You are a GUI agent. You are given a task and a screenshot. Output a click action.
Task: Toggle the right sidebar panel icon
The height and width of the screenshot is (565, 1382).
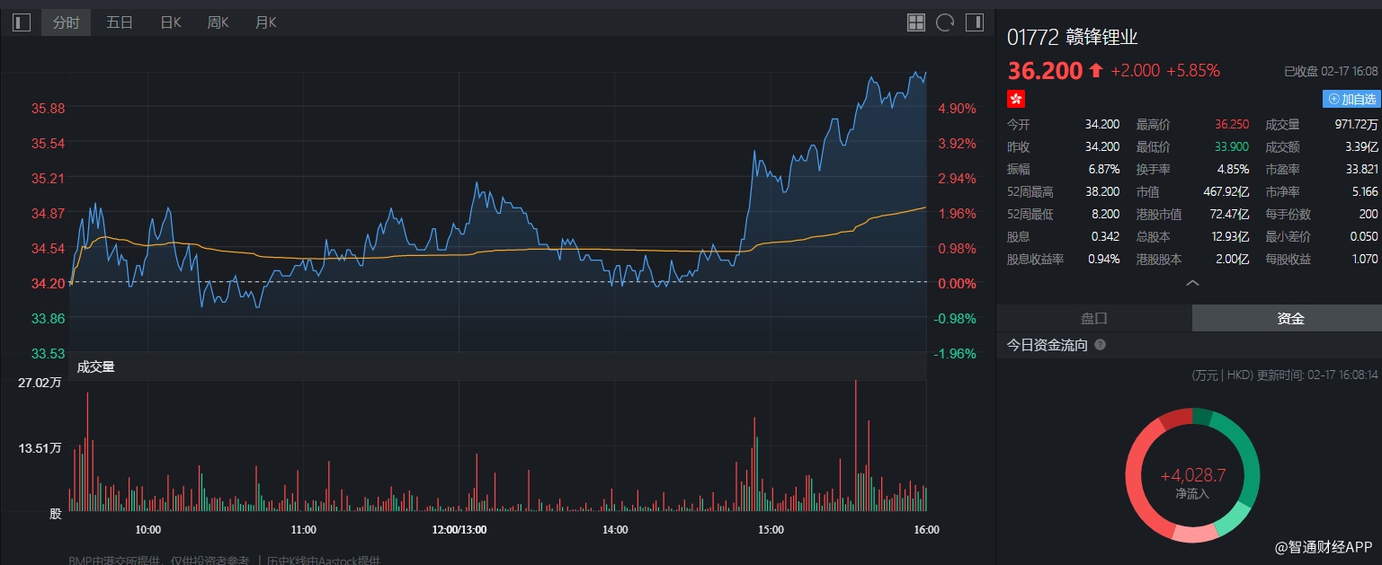coord(974,22)
